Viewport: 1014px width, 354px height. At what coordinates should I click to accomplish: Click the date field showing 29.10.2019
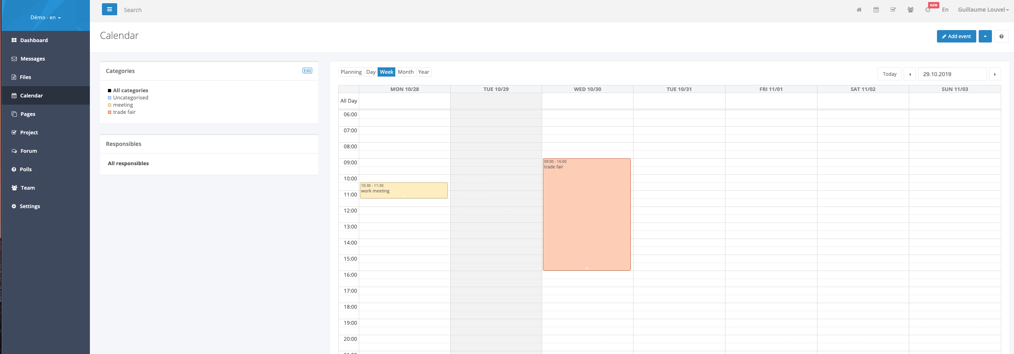(951, 74)
